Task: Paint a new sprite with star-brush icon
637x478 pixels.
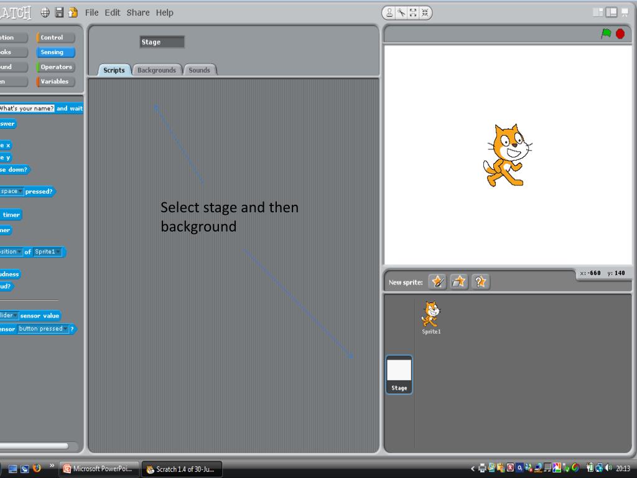Action: 438,282
